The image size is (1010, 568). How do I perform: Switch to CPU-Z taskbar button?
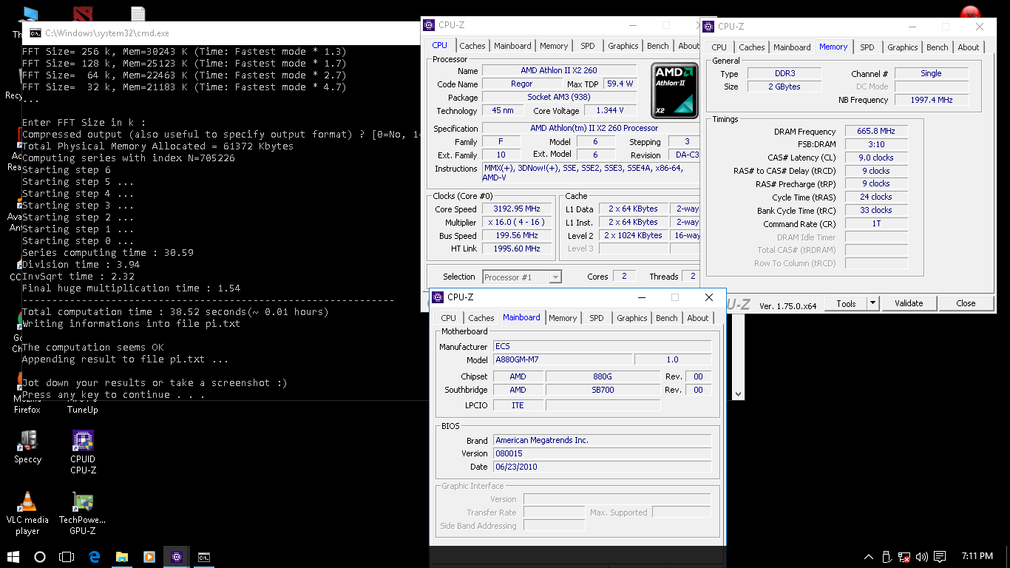177,556
